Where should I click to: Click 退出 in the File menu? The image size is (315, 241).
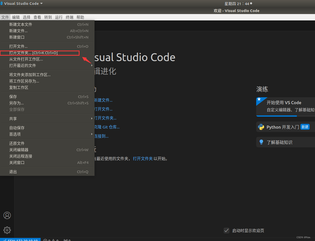click(47, 172)
